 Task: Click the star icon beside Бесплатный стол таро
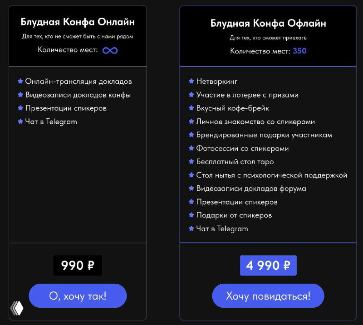pyautogui.click(x=191, y=161)
